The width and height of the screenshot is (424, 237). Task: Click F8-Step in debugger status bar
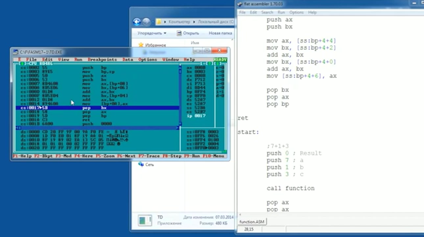(172, 156)
